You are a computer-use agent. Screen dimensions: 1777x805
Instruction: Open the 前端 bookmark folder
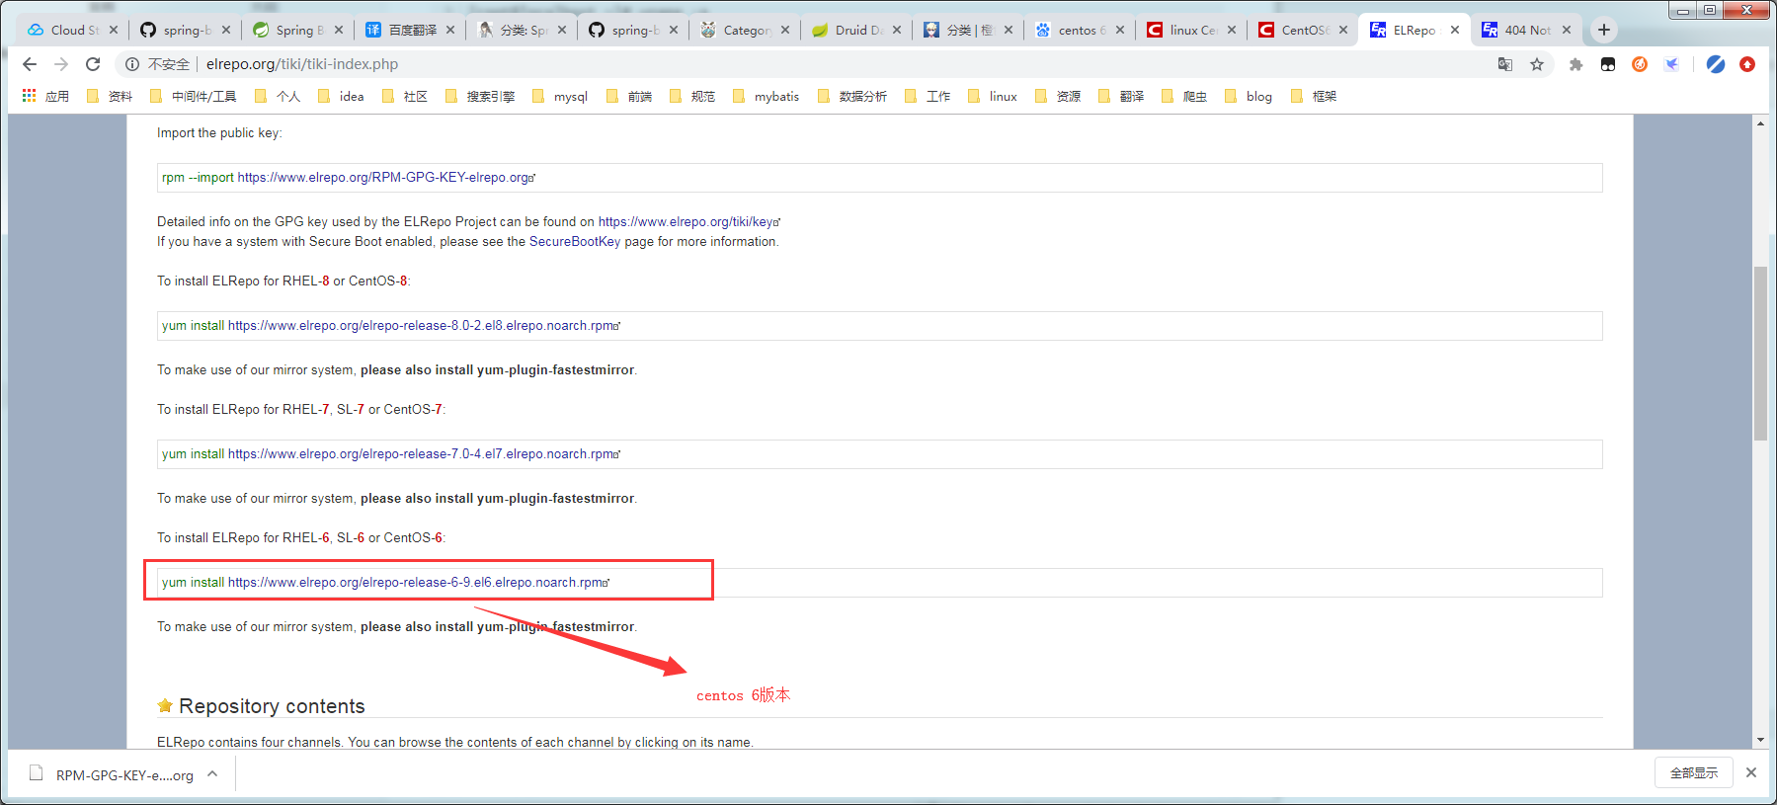(x=629, y=96)
